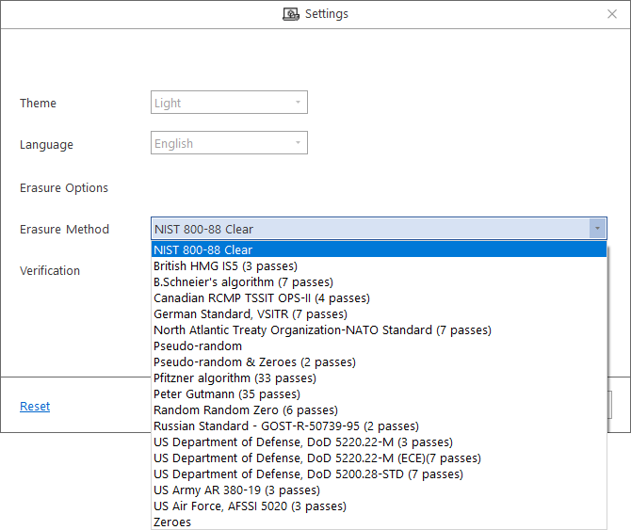Click the Language label
The height and width of the screenshot is (530, 631).
click(47, 144)
